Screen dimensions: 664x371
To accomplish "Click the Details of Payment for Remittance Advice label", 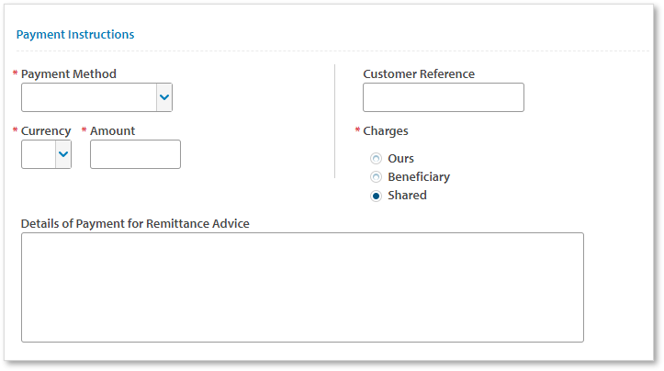I will click(x=135, y=223).
